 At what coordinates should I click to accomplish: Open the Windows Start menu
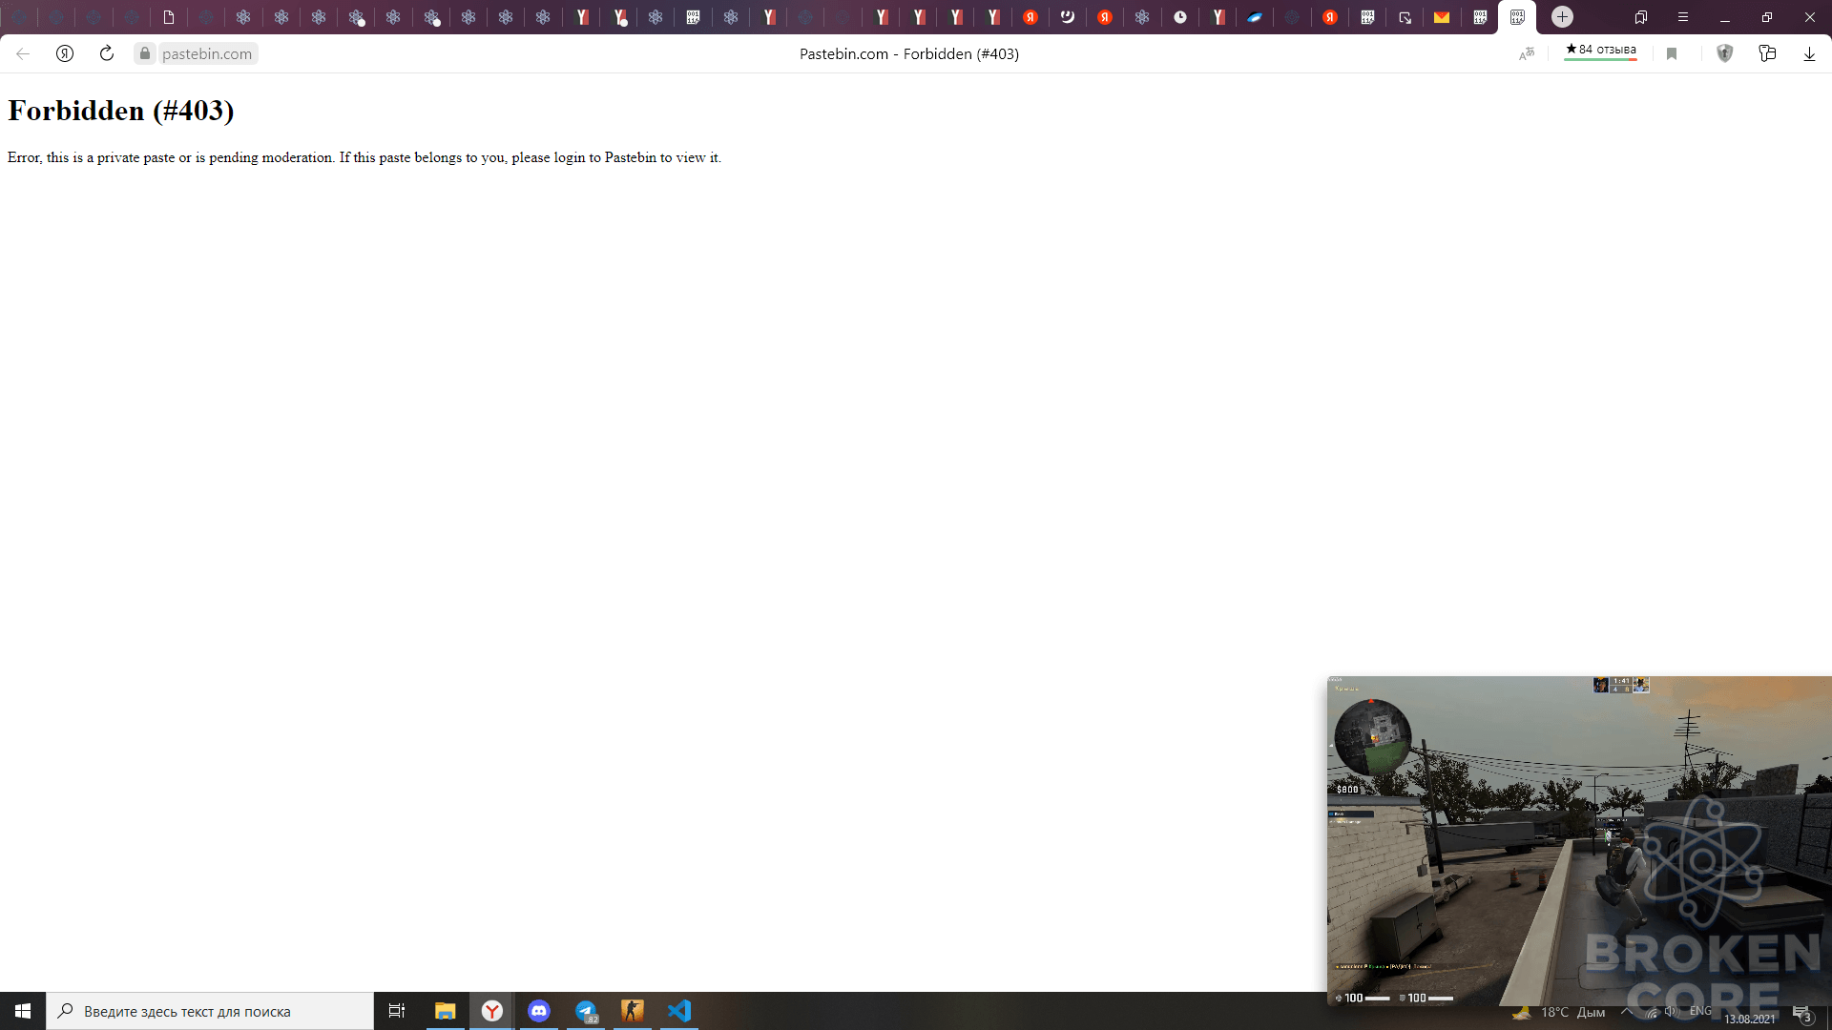coord(23,1011)
